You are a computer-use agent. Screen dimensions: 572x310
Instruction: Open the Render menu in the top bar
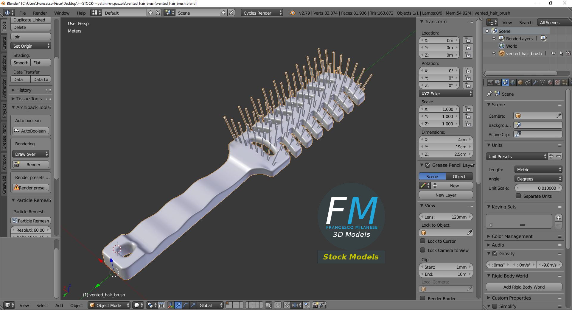click(x=40, y=13)
